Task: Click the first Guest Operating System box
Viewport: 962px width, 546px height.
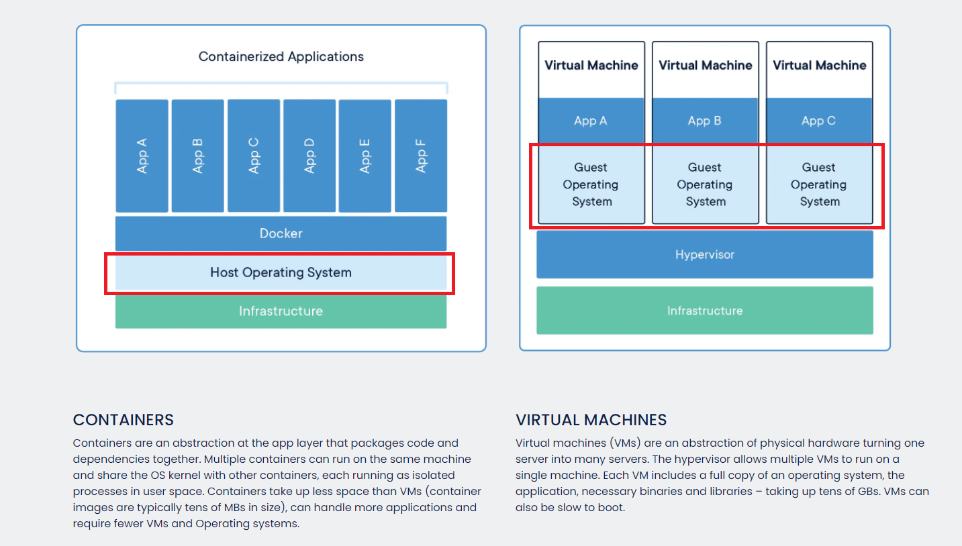Action: click(x=591, y=184)
